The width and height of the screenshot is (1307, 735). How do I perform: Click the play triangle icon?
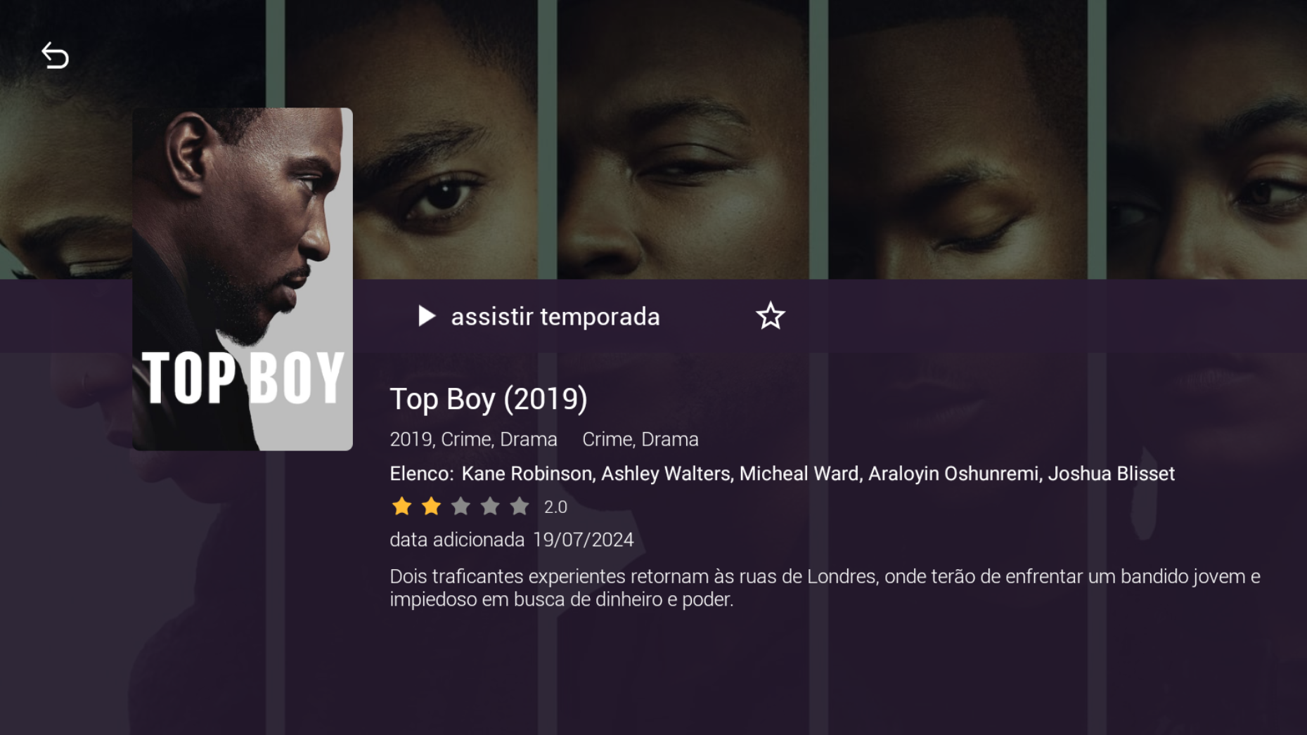coord(427,316)
